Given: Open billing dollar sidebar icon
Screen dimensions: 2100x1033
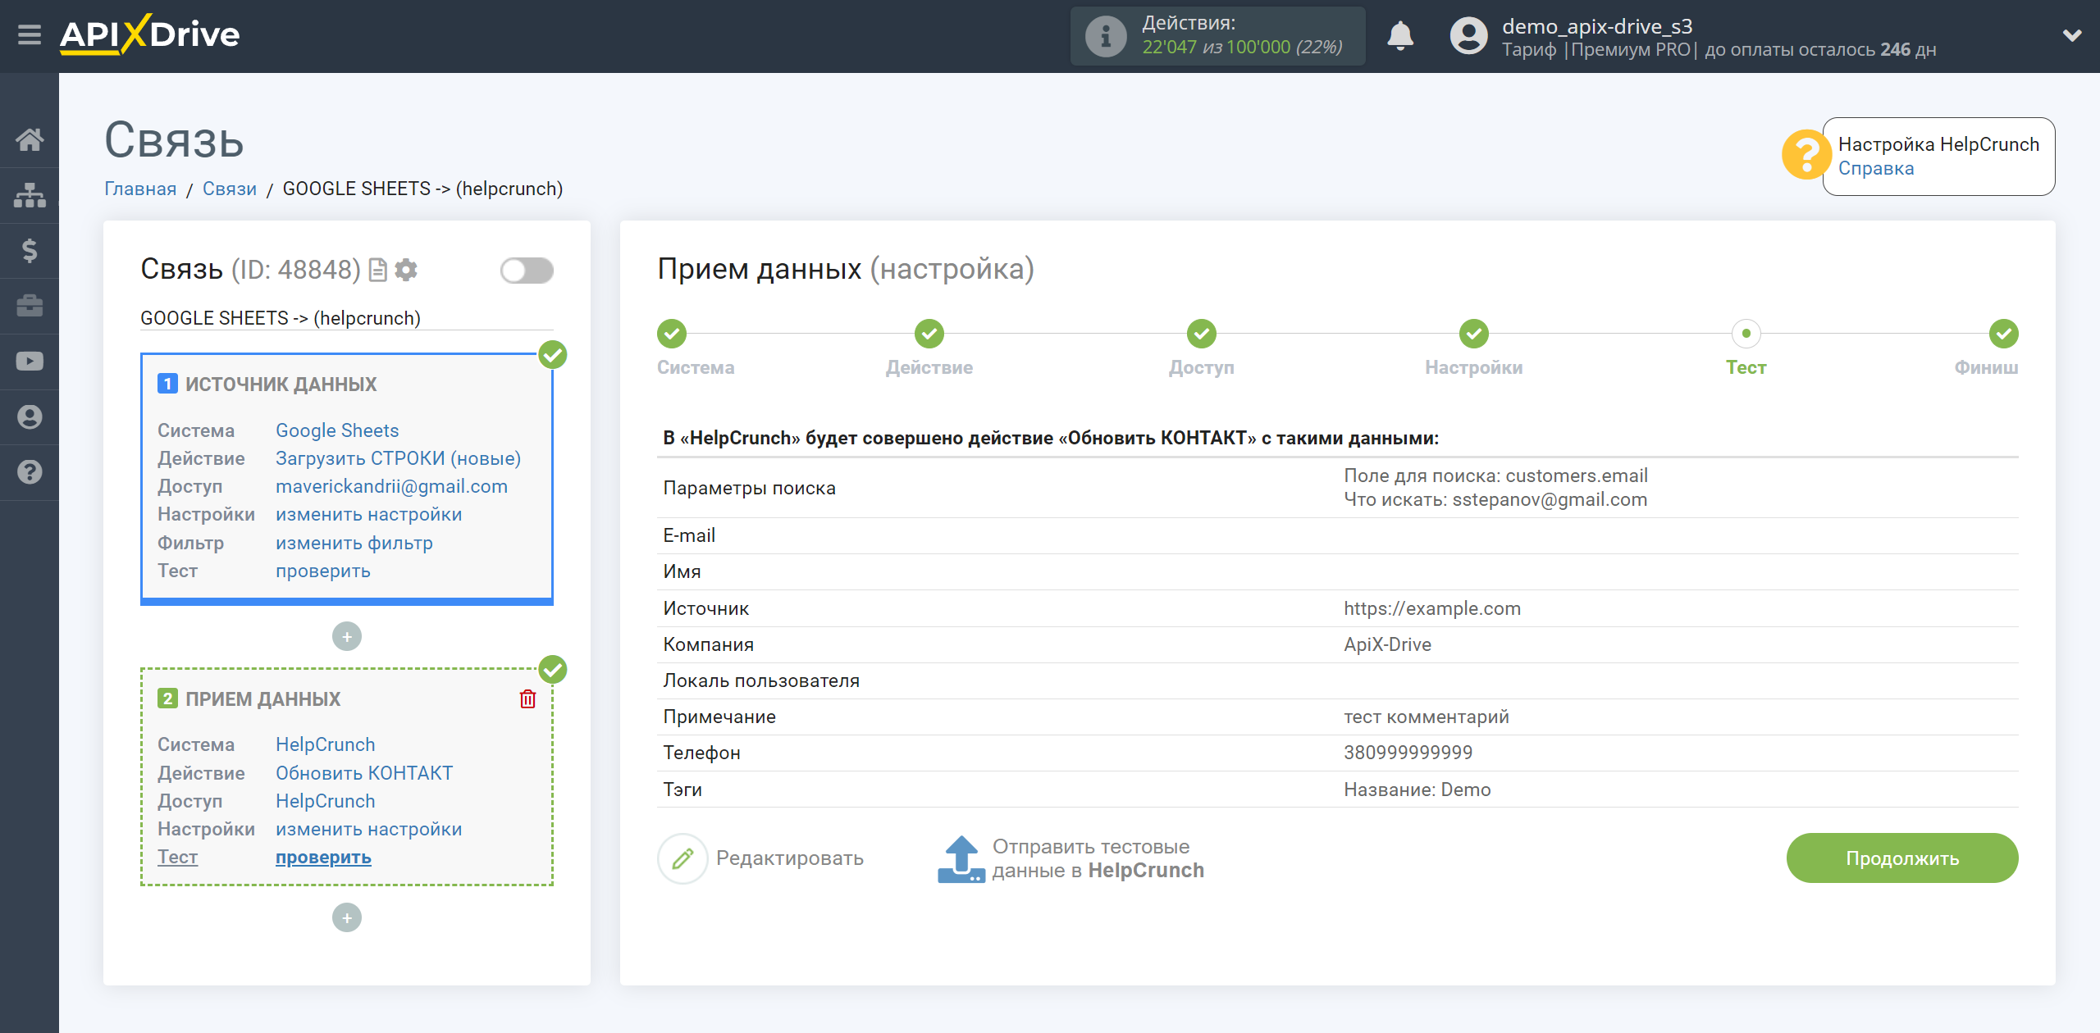Looking at the screenshot, I should click(x=30, y=250).
